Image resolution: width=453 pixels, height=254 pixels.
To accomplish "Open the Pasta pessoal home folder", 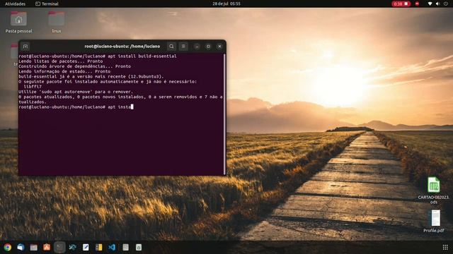I will pos(19,22).
